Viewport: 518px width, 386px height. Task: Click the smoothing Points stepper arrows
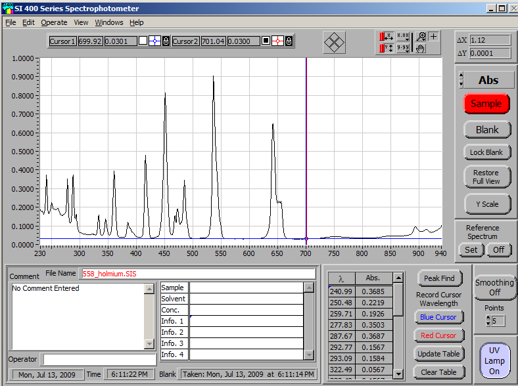point(487,320)
